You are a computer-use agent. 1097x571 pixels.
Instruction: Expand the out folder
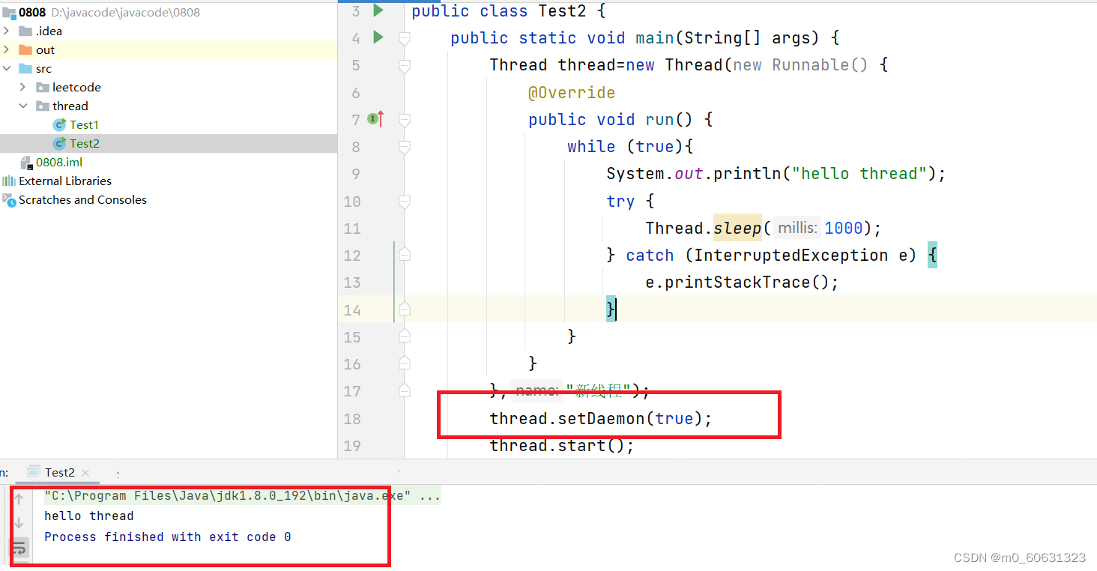pos(7,49)
